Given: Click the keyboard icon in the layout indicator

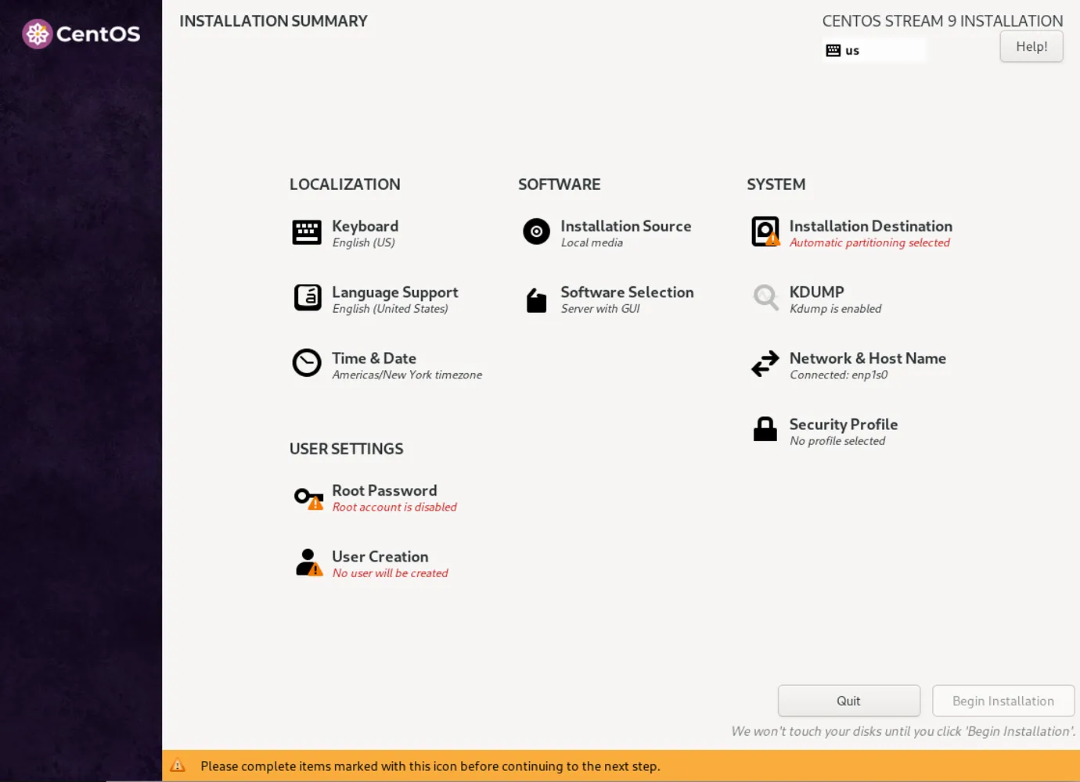Looking at the screenshot, I should point(833,50).
